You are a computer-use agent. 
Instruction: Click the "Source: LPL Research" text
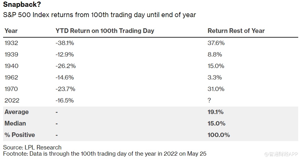[32, 147]
